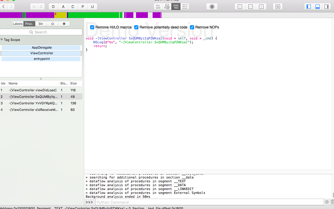Clear the Python command with x icon

(327, 202)
